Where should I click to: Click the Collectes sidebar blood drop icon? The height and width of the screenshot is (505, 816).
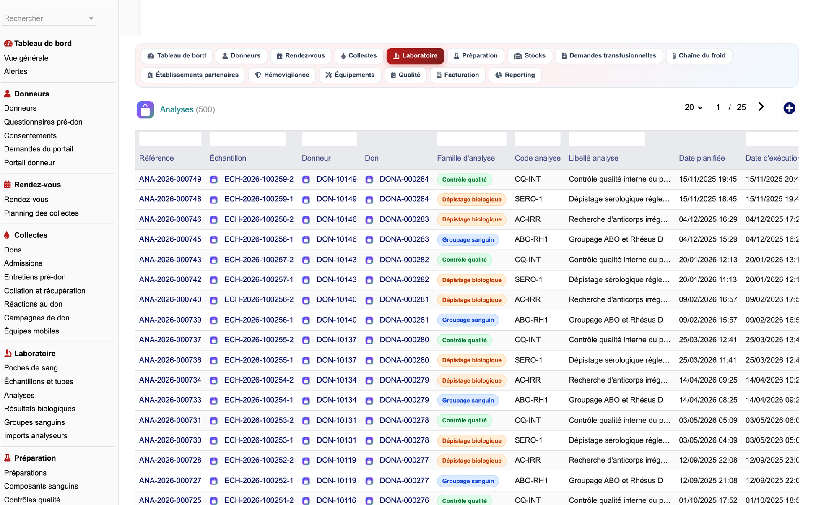pyautogui.click(x=7, y=235)
